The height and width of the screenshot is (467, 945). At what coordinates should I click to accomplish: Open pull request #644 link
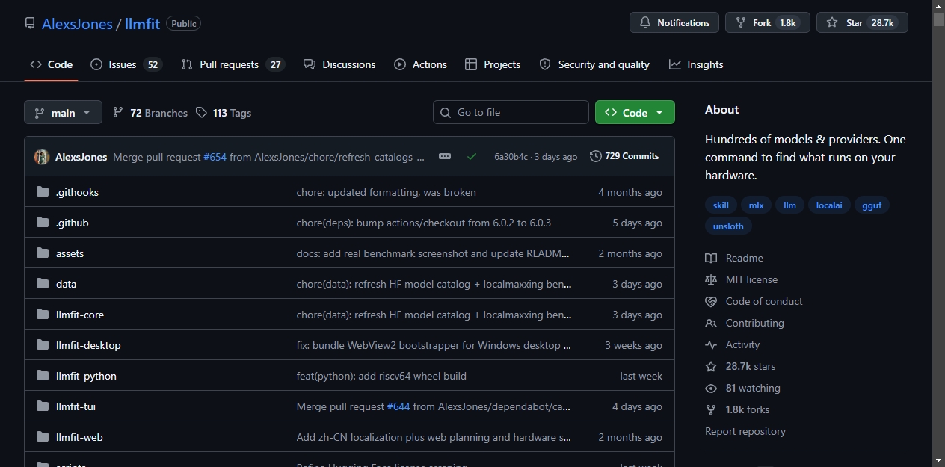pyautogui.click(x=398, y=406)
